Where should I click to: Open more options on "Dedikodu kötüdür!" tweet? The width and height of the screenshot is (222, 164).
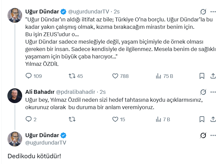(x=213, y=135)
